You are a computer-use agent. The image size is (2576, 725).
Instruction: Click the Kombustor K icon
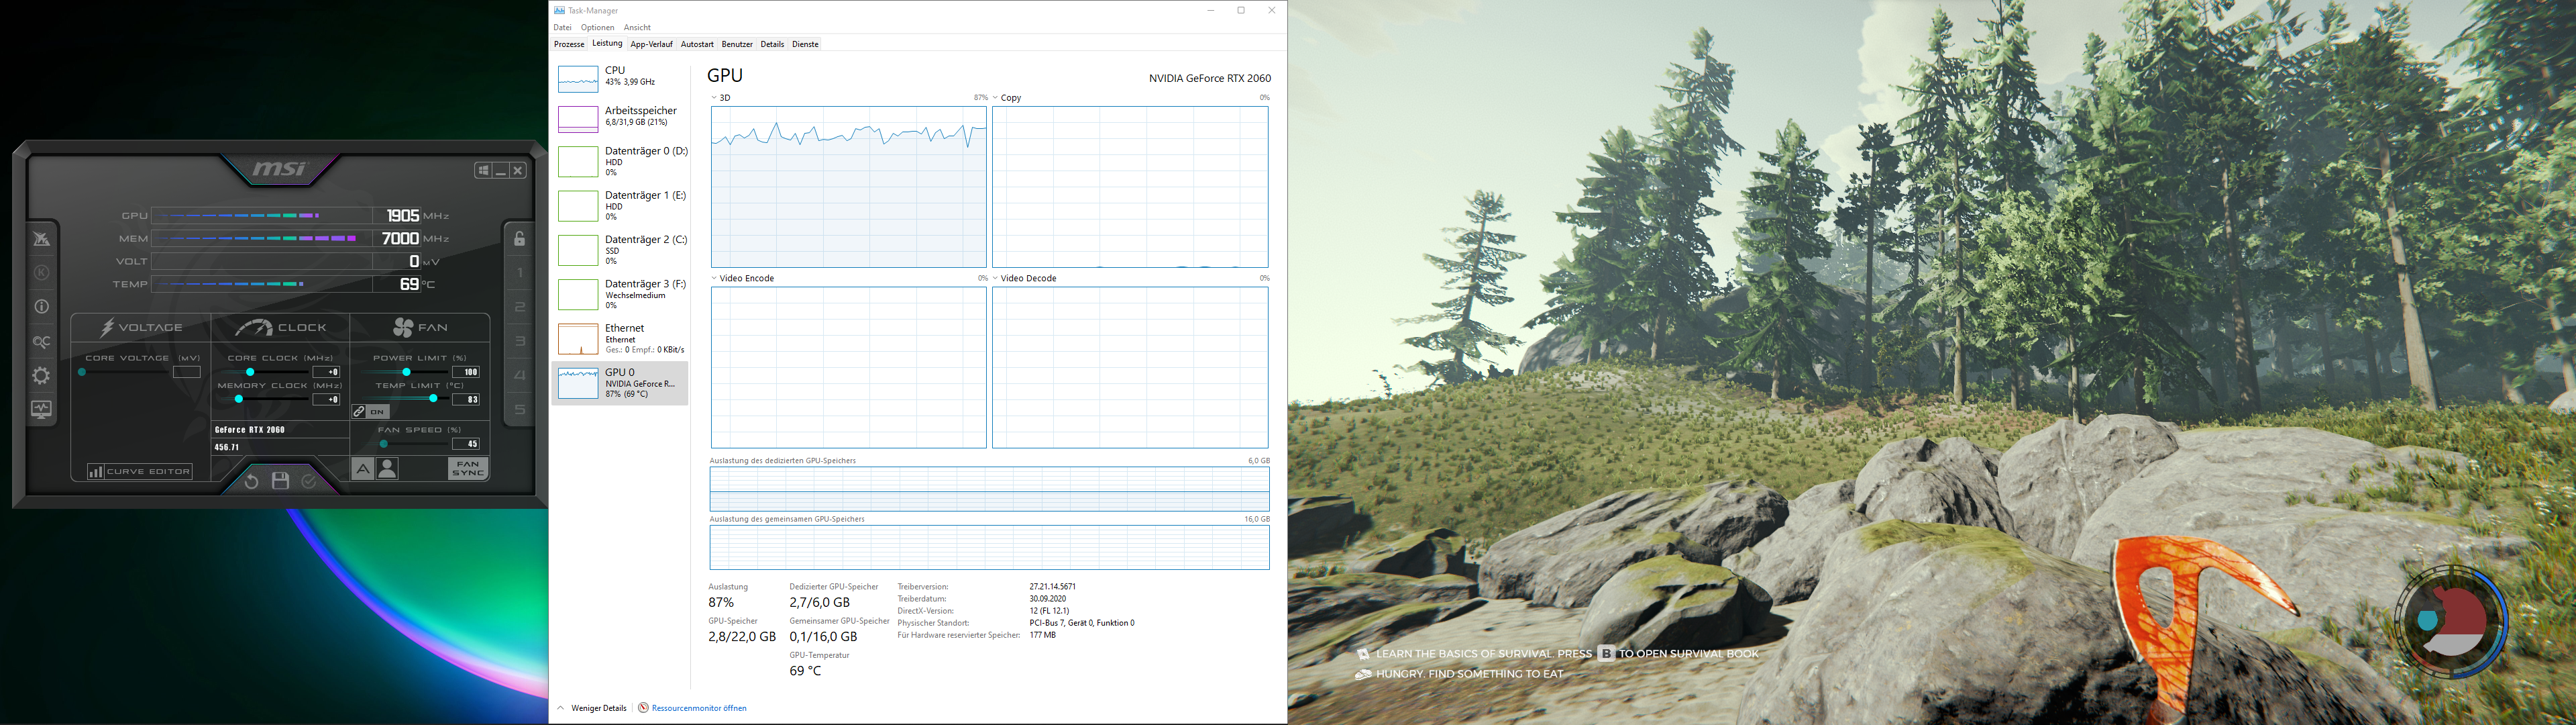pos(41,273)
